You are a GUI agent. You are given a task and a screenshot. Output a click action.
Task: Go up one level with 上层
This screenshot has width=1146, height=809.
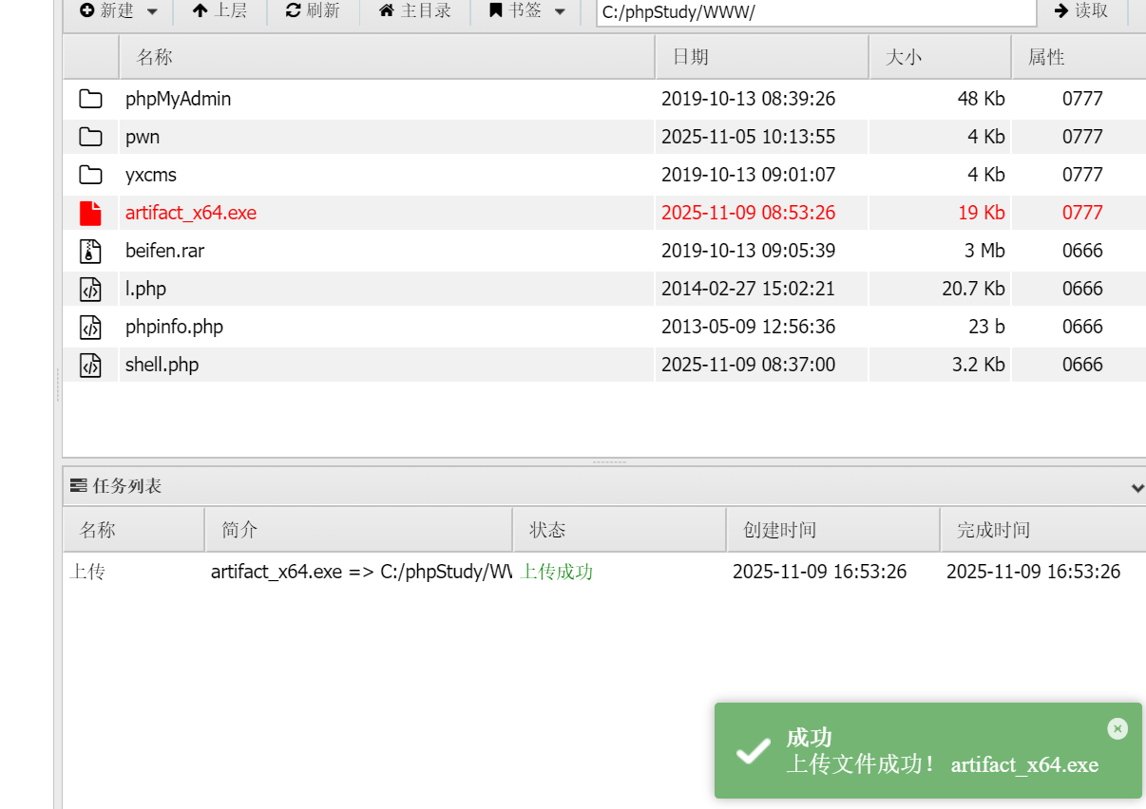pyautogui.click(x=220, y=11)
